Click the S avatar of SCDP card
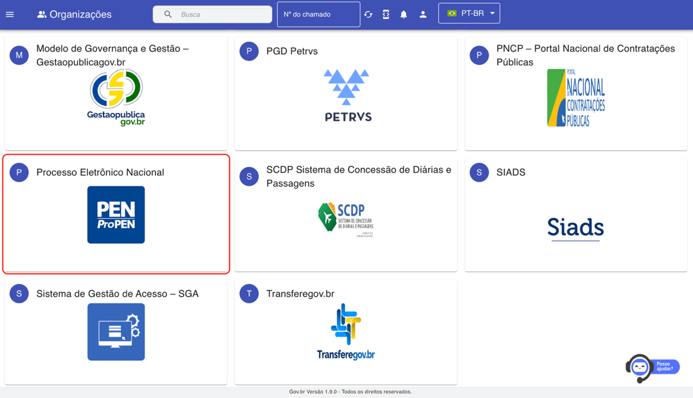 coord(249,176)
